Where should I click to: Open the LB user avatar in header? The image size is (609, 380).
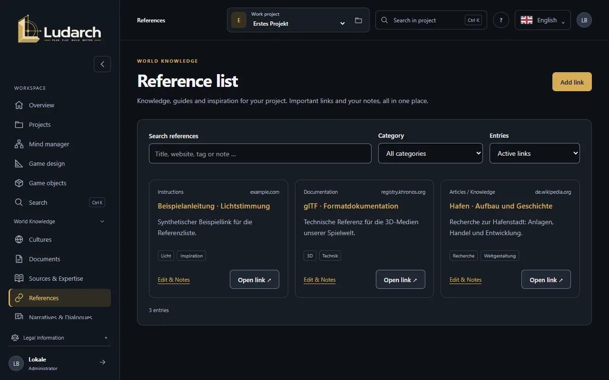[x=584, y=20]
